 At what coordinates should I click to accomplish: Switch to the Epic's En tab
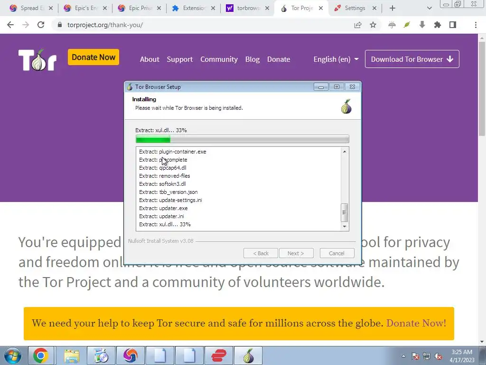[85, 8]
